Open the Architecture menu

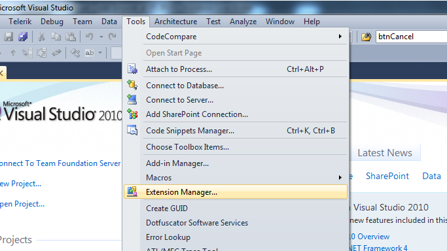[x=176, y=22]
